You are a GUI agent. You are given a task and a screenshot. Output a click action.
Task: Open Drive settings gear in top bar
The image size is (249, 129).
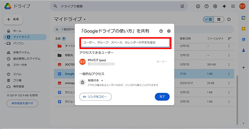215,6
